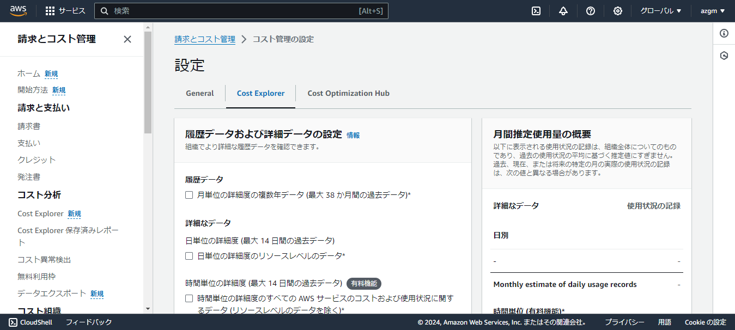This screenshot has width=735, height=330.
Task: Open the settings gear icon
Action: click(617, 10)
